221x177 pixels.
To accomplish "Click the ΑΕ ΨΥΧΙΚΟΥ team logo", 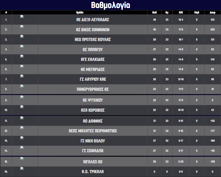I will pos(22,97).
